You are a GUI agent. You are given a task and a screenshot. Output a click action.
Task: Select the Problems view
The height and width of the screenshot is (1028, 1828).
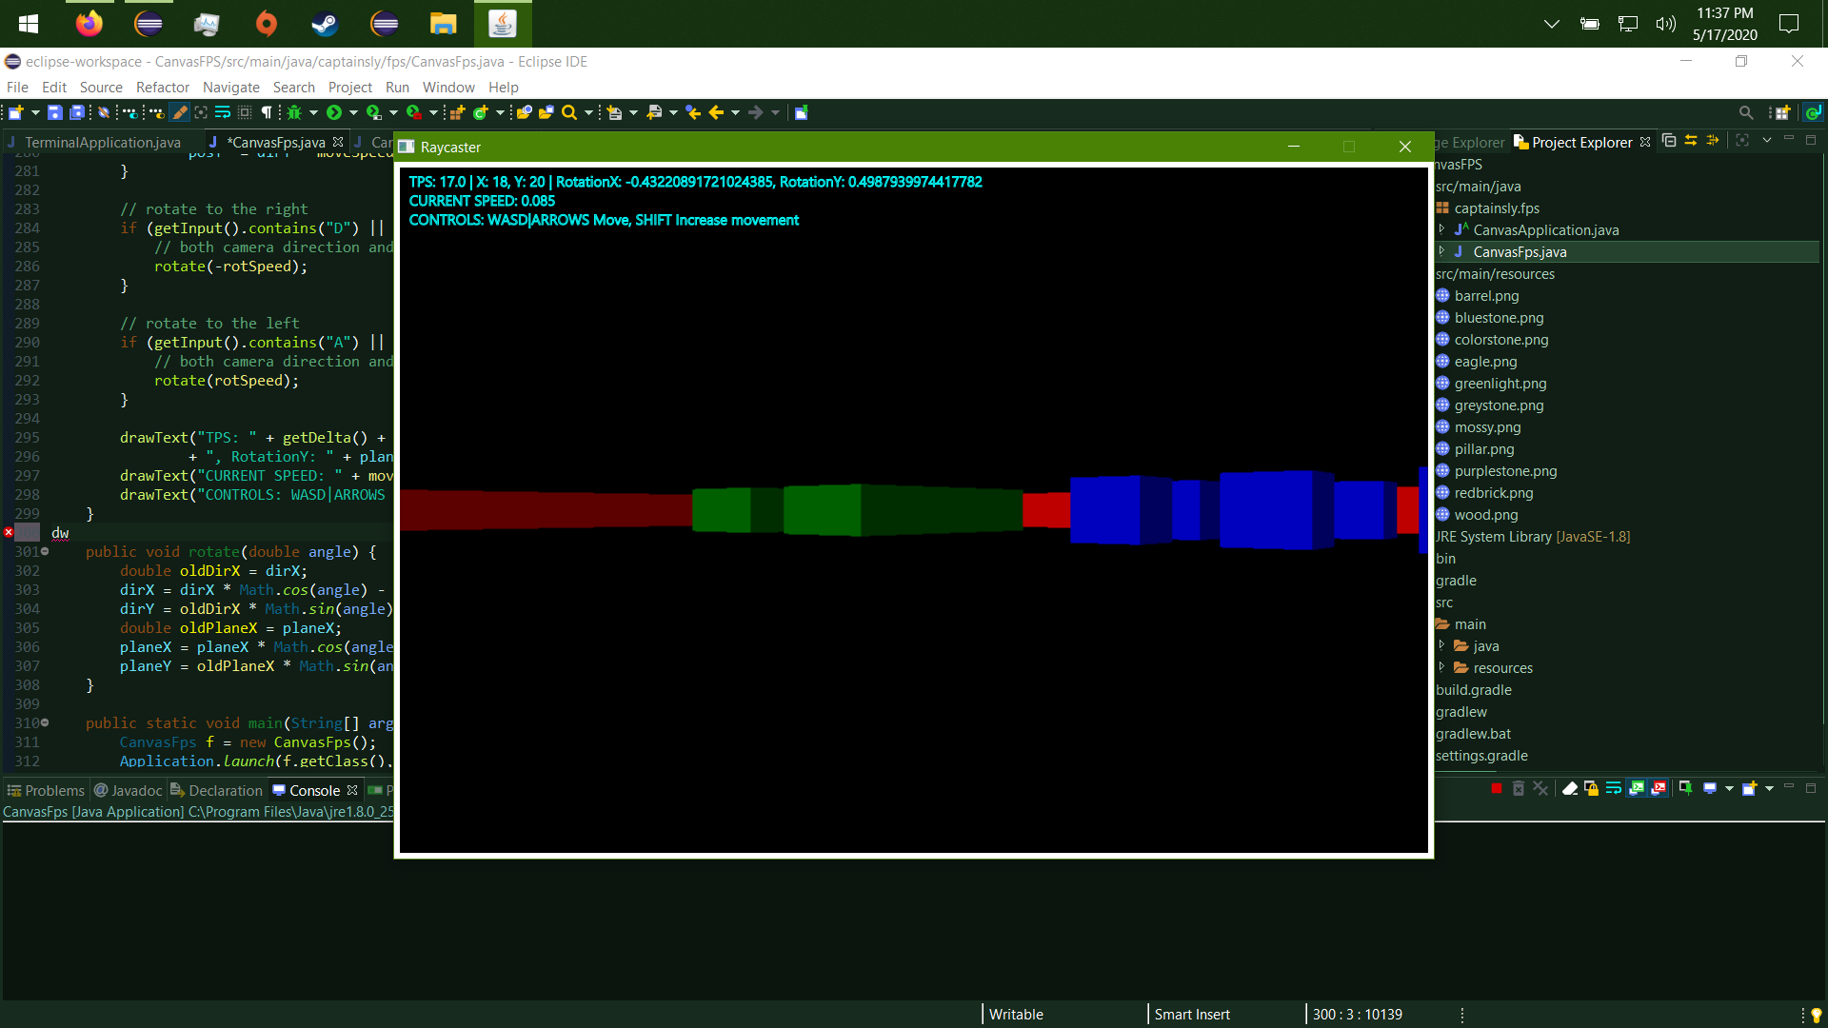tap(55, 790)
